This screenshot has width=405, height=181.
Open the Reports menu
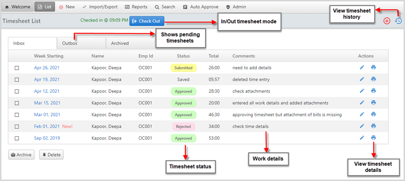[136, 7]
